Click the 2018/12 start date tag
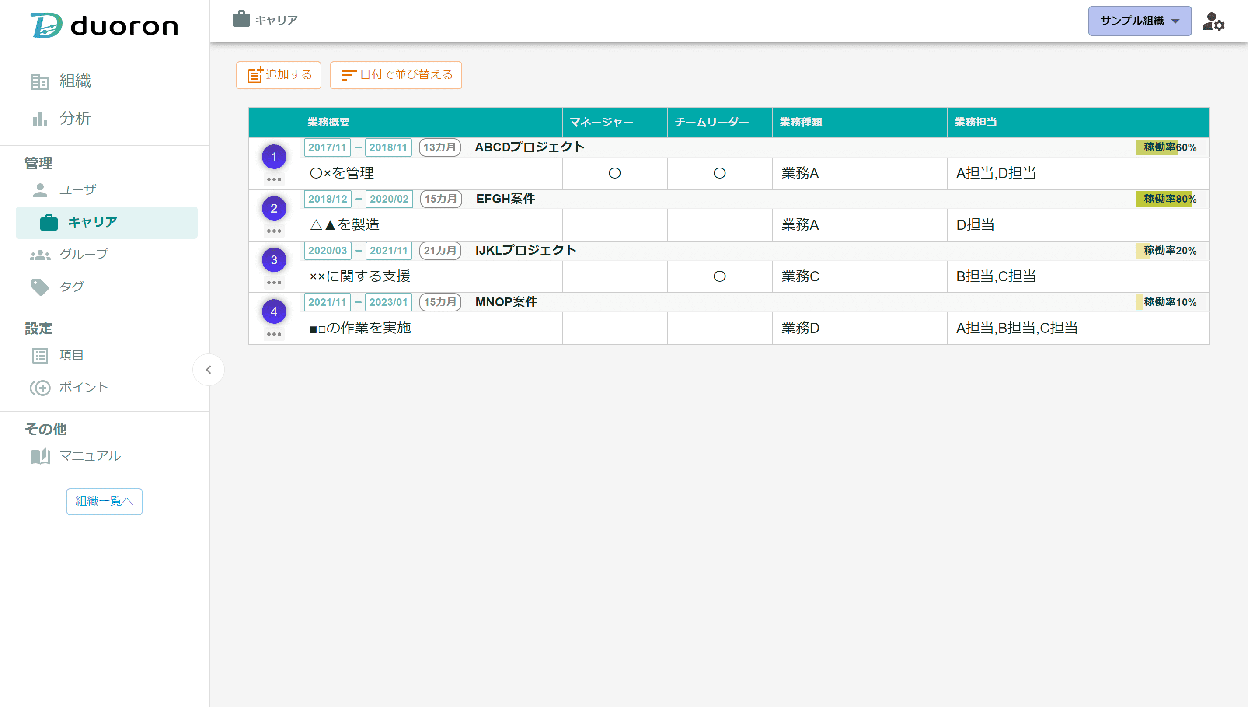The width and height of the screenshot is (1248, 707). tap(328, 199)
